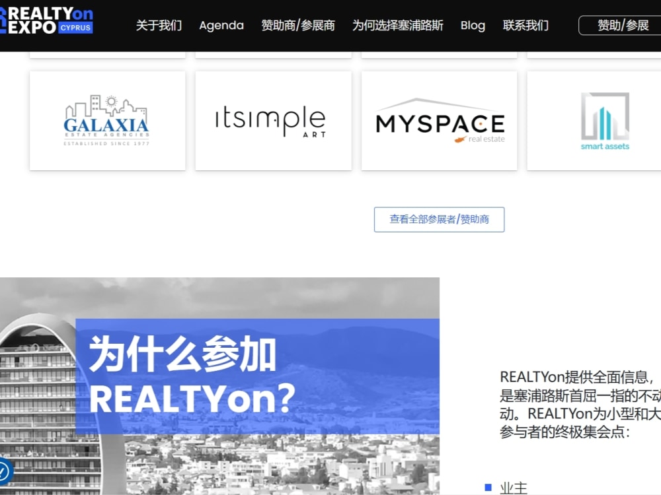
Task: Open the Agenda menu item
Action: pyautogui.click(x=221, y=25)
